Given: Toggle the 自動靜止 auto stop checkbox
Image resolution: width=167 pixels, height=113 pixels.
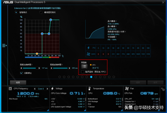Looking at the screenshot, I should (21, 73).
